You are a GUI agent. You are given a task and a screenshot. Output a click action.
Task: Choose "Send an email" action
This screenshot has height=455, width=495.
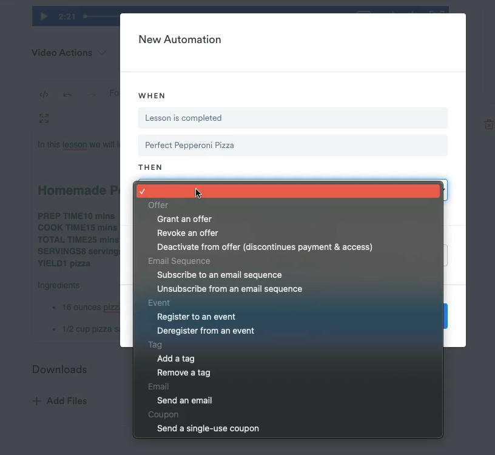184,400
